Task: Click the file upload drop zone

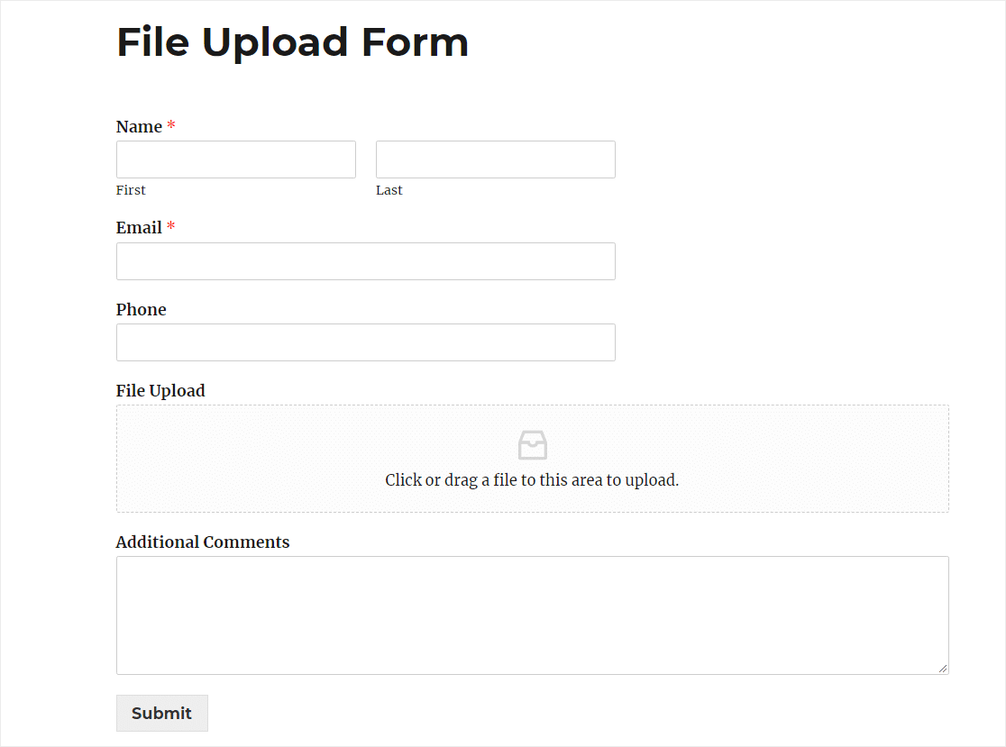Action: [533, 459]
